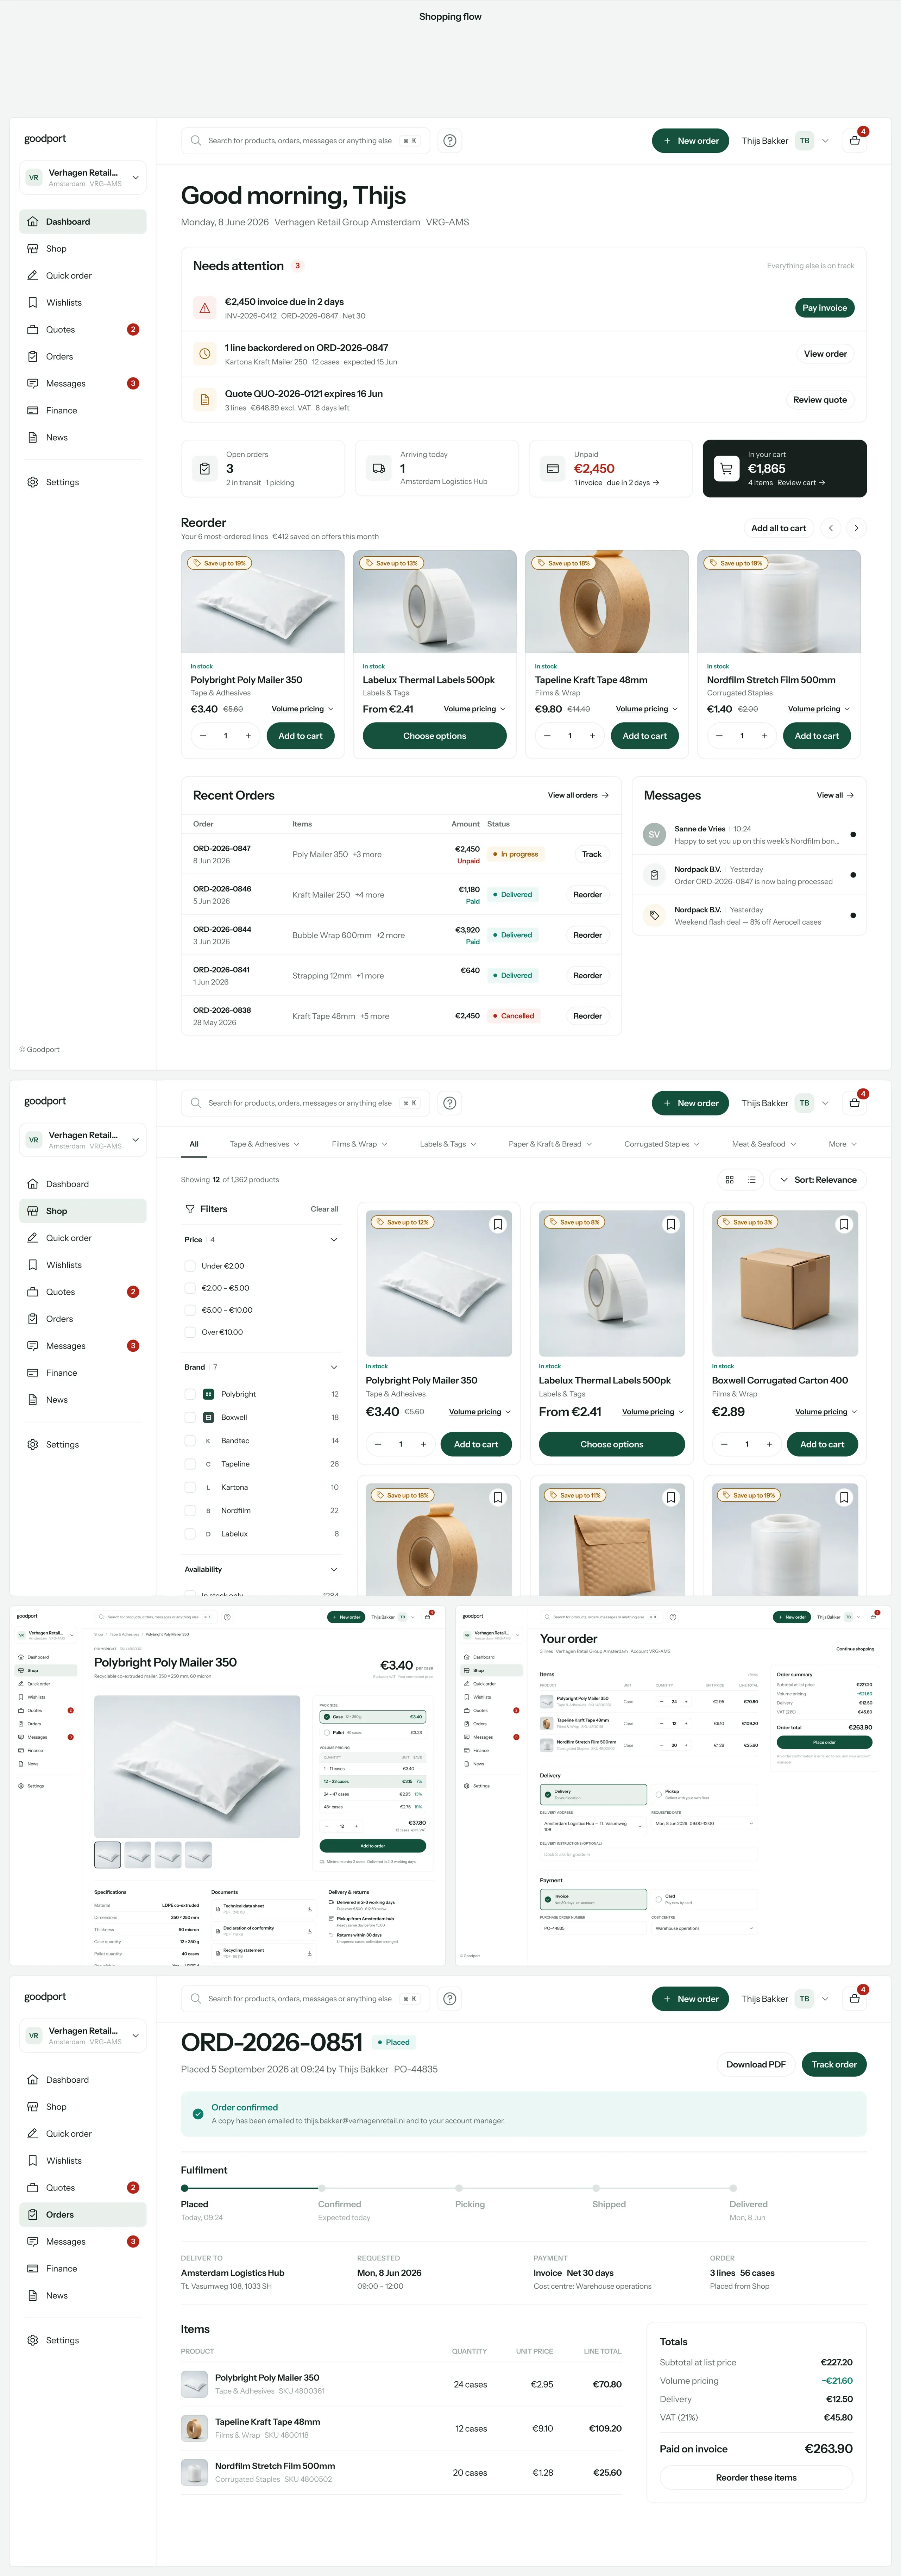
Task: Tick the Over €10.00 price filter
Action: click(x=190, y=1332)
